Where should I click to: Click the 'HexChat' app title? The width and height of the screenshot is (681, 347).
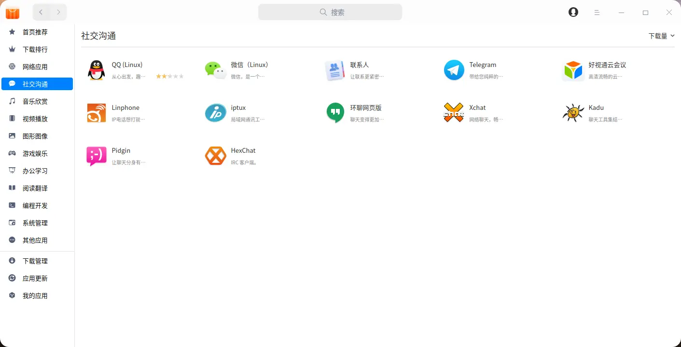(243, 150)
